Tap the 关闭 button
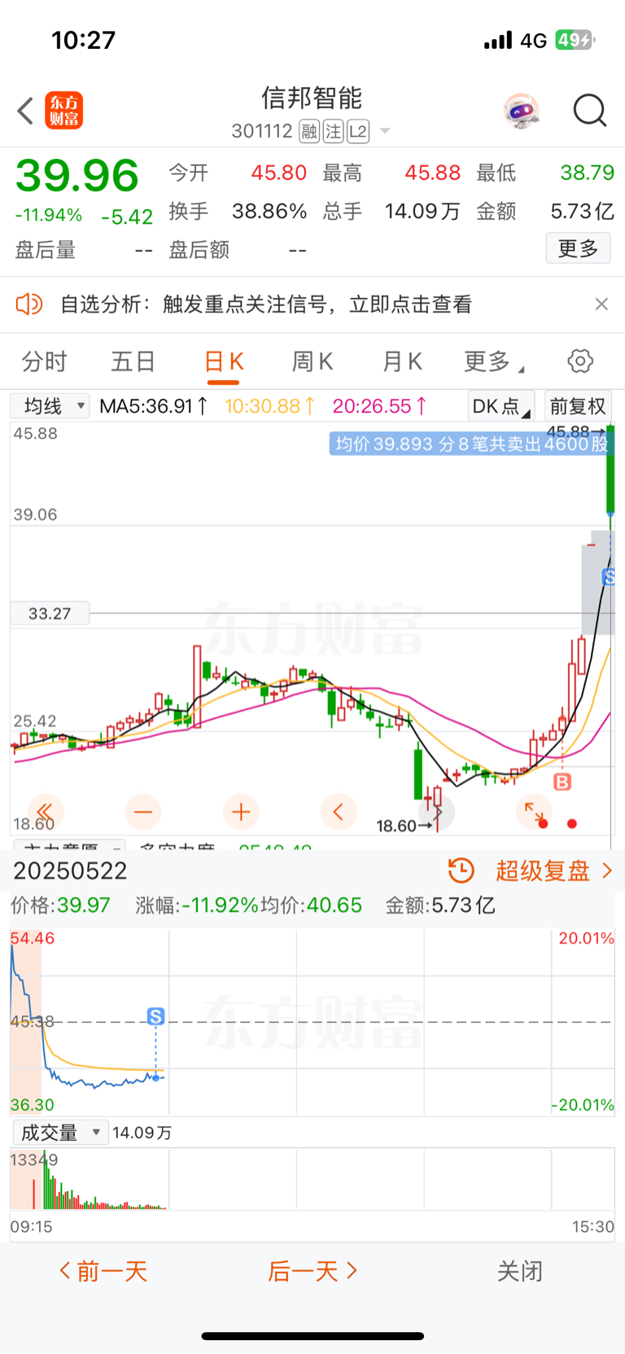625x1354 pixels. click(519, 1271)
